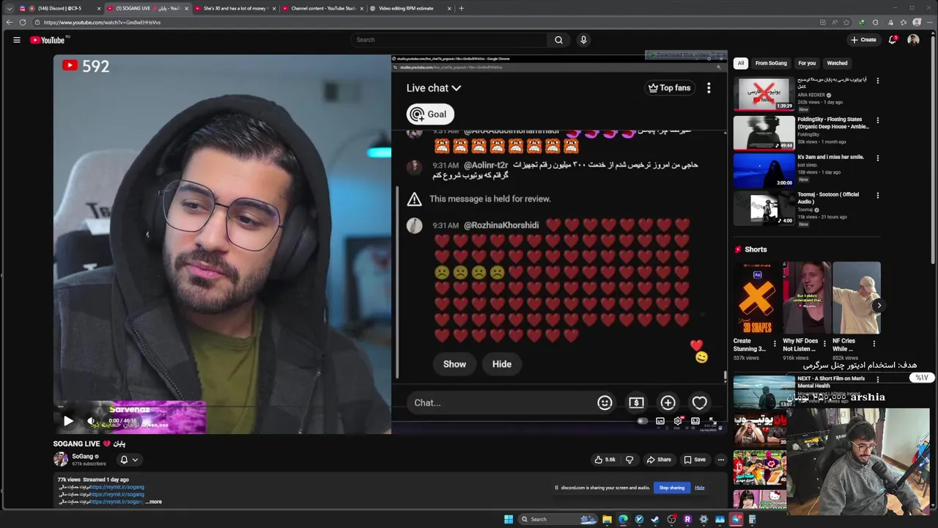Click the Super Chat dollar icon

[636, 403]
